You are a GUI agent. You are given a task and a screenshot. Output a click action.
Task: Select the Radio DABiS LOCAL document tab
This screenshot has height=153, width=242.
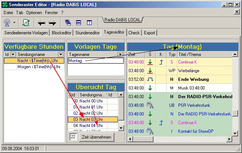coord(123,19)
